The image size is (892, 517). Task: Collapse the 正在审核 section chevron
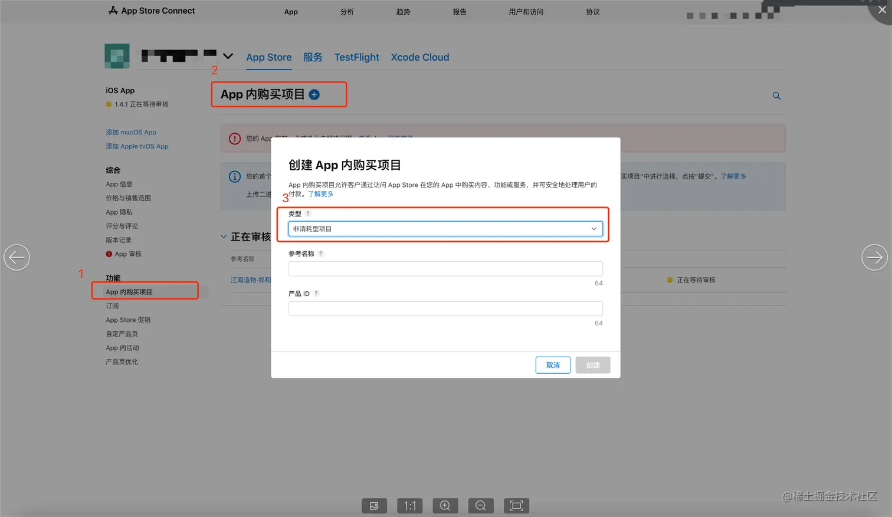tap(224, 236)
